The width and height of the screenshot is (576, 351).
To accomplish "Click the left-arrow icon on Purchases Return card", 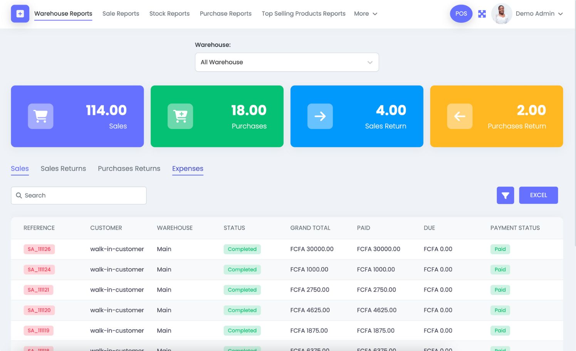I will pos(460,116).
